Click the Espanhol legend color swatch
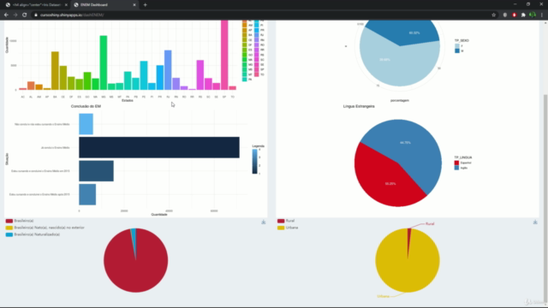 click(456, 163)
